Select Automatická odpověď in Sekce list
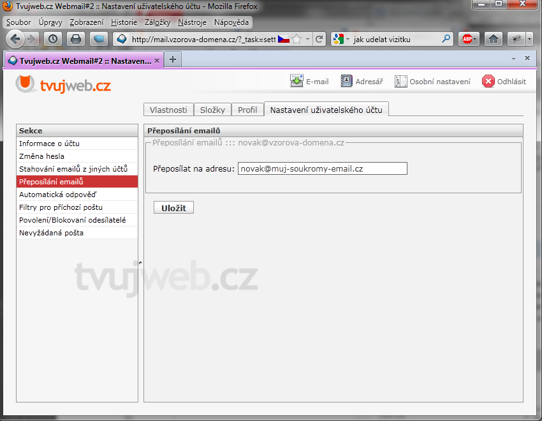This screenshot has height=421, width=542. coord(57,195)
